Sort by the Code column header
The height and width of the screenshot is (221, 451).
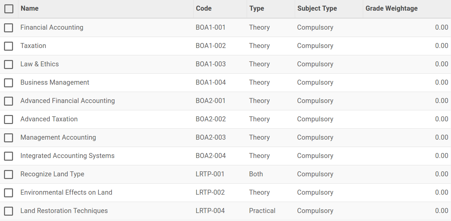pos(204,9)
